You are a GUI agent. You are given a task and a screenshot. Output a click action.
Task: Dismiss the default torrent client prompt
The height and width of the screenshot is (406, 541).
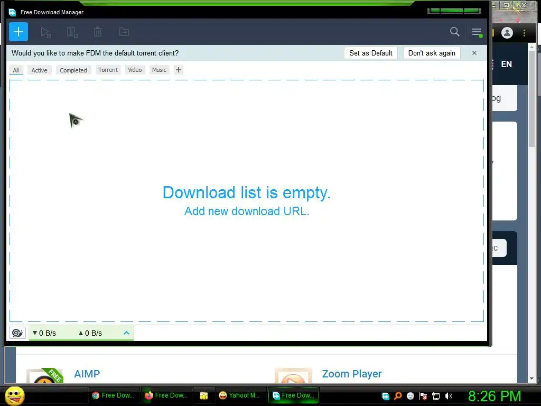(474, 53)
